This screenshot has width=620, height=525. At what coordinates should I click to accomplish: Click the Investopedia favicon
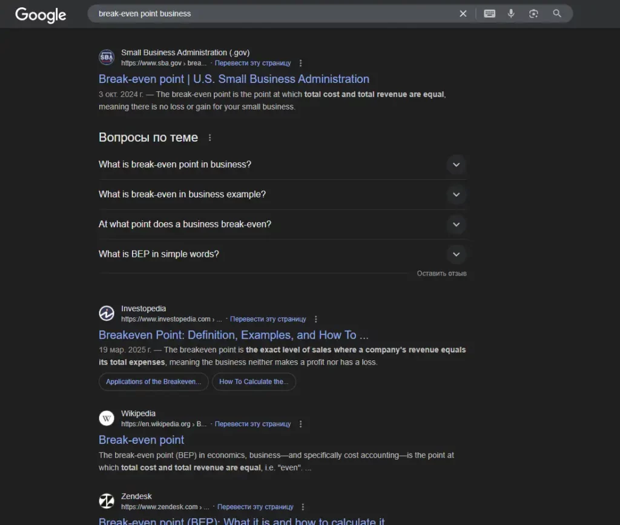click(x=107, y=314)
